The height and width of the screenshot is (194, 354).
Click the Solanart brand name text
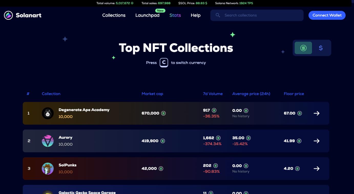pos(28,15)
